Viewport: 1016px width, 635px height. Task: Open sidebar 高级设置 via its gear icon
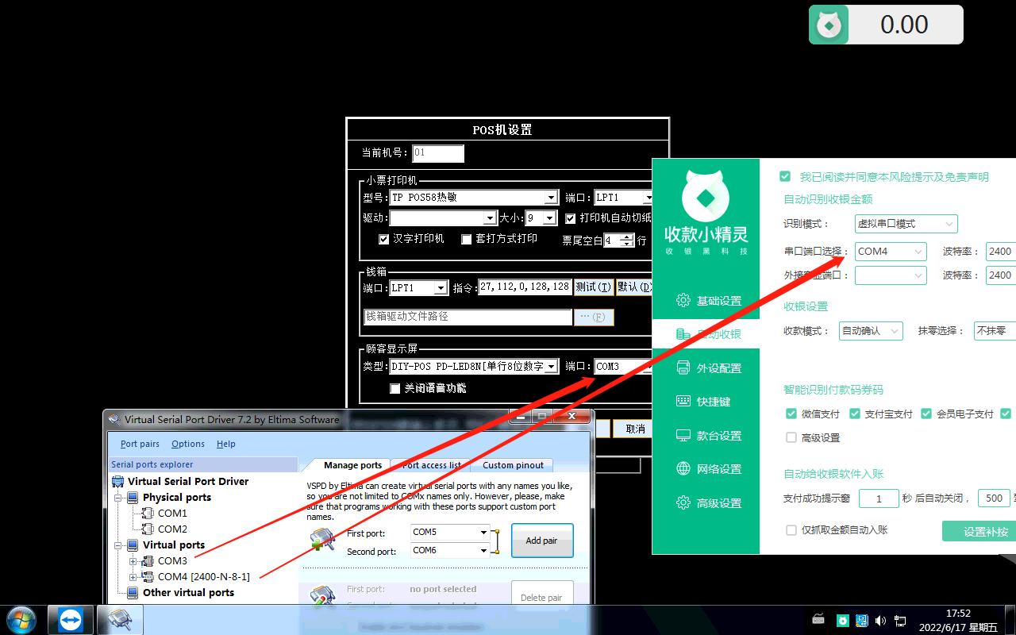click(683, 502)
